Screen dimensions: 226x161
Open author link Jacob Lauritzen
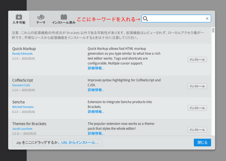[x=22, y=129]
